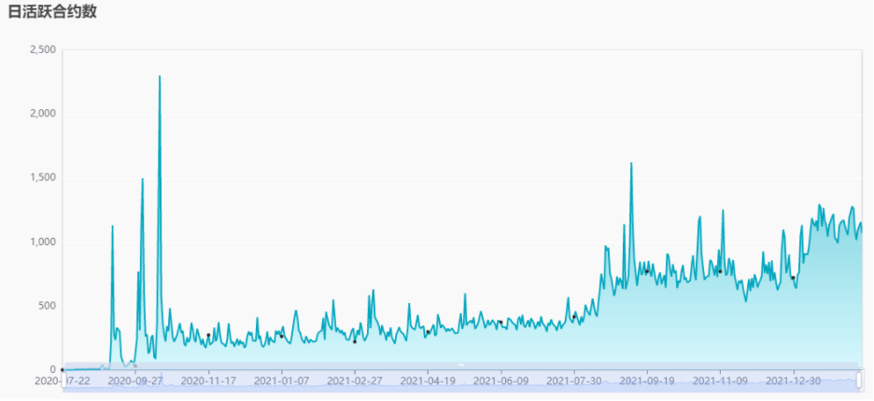Click the small grip atop the zoom slider
Viewport: 874px width, 401px height.
[x=461, y=365]
